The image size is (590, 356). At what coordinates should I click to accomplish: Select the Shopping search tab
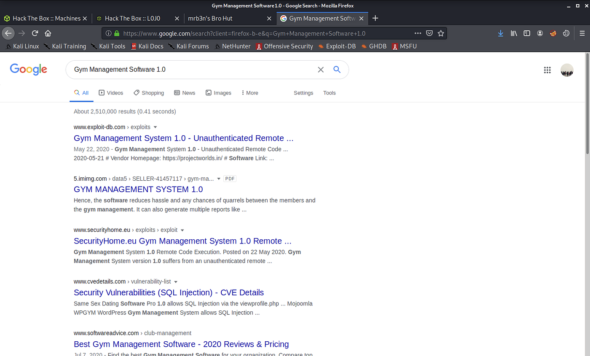point(148,93)
